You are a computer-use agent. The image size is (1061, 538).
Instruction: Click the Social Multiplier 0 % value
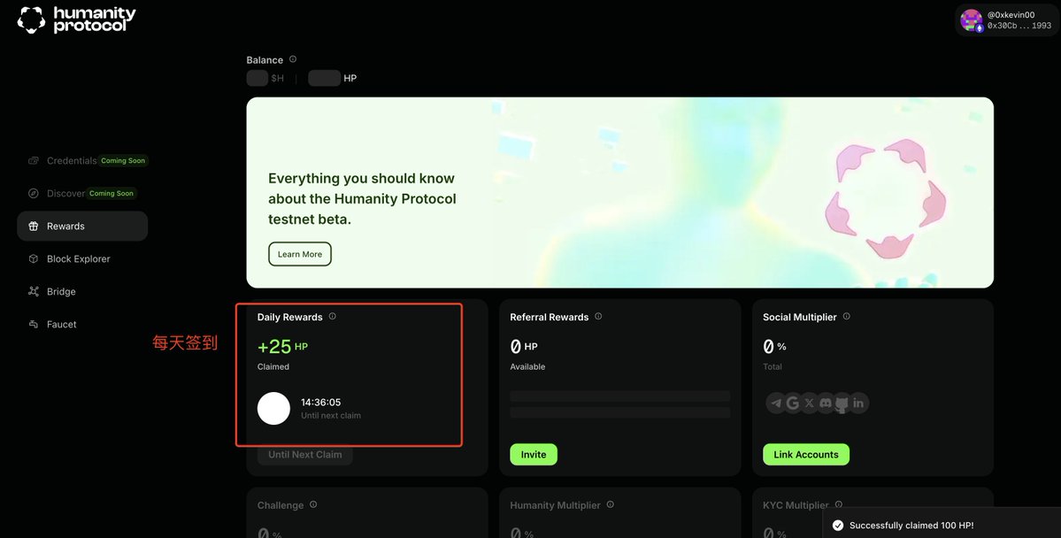(775, 347)
